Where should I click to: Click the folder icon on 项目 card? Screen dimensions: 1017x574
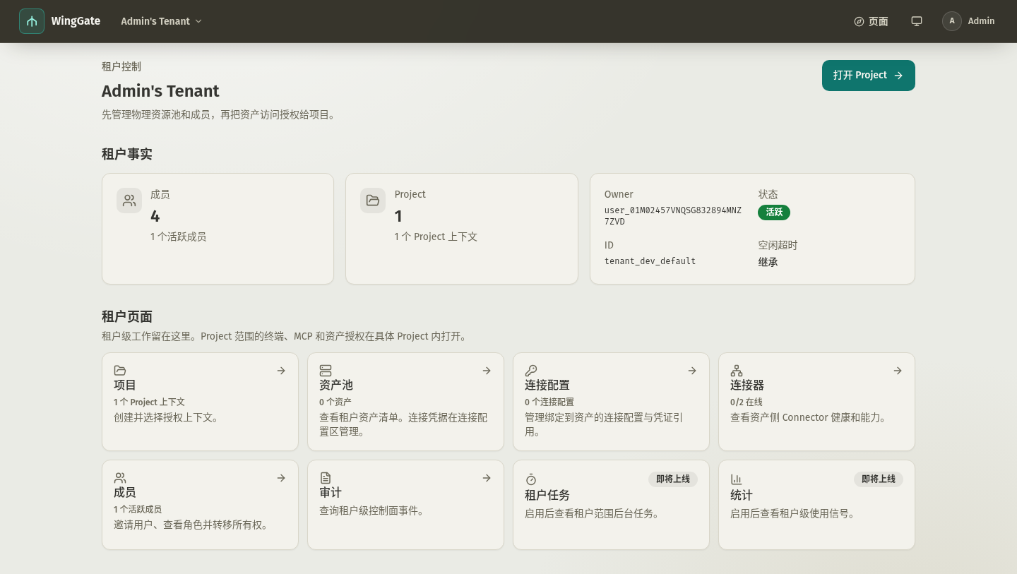coord(120,371)
